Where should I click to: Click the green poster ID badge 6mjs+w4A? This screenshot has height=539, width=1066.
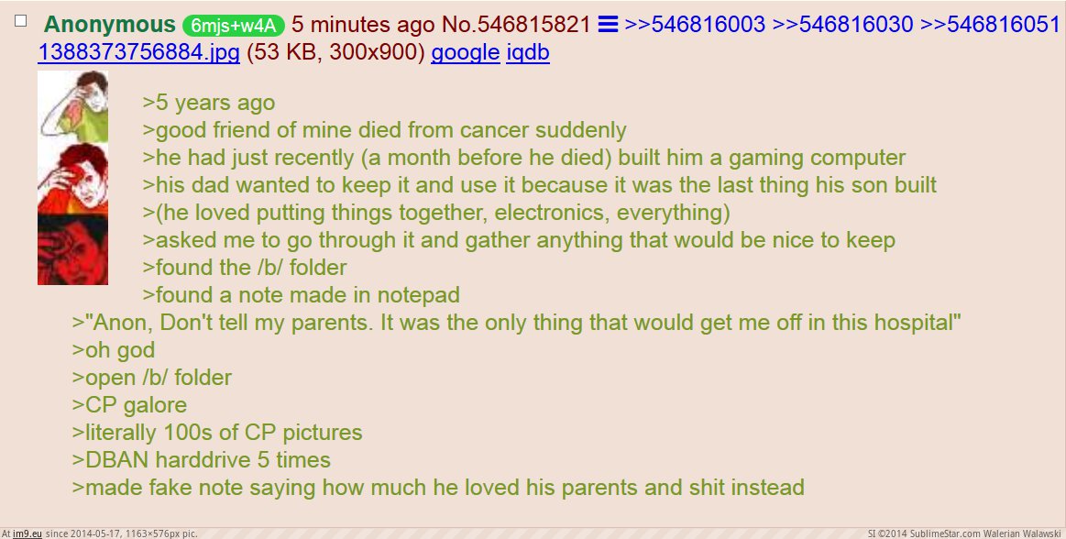233,26
